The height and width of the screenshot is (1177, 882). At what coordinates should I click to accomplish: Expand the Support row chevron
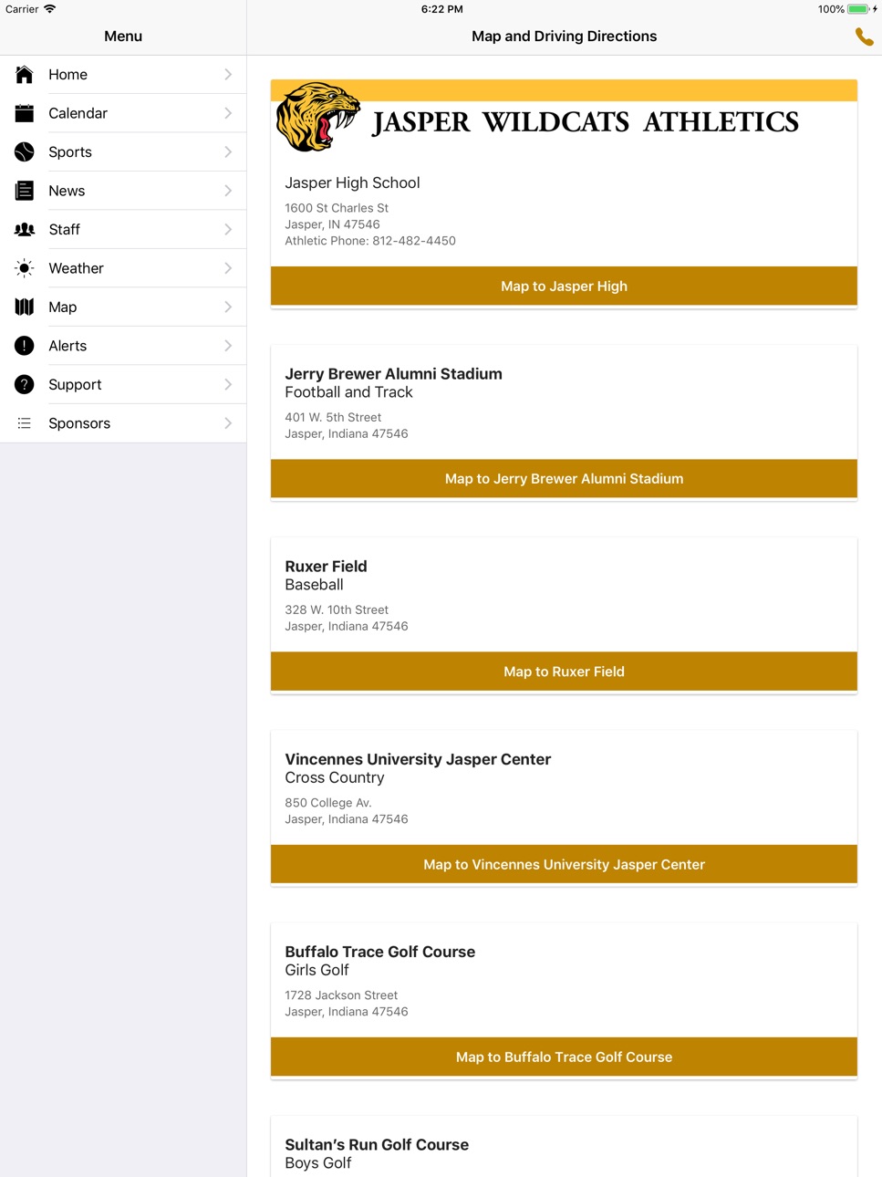228,385
